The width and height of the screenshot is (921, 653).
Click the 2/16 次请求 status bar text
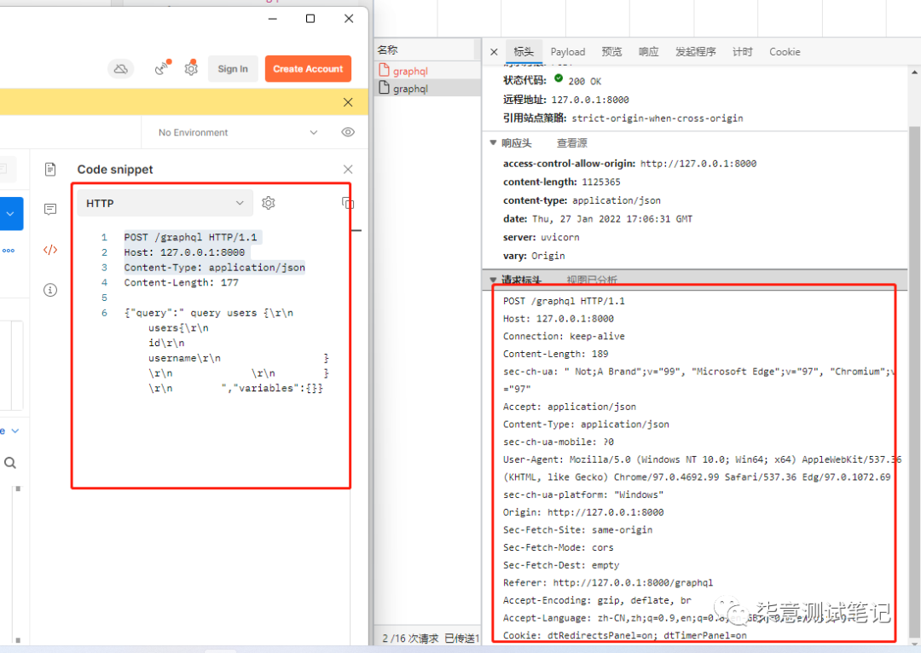coord(410,639)
